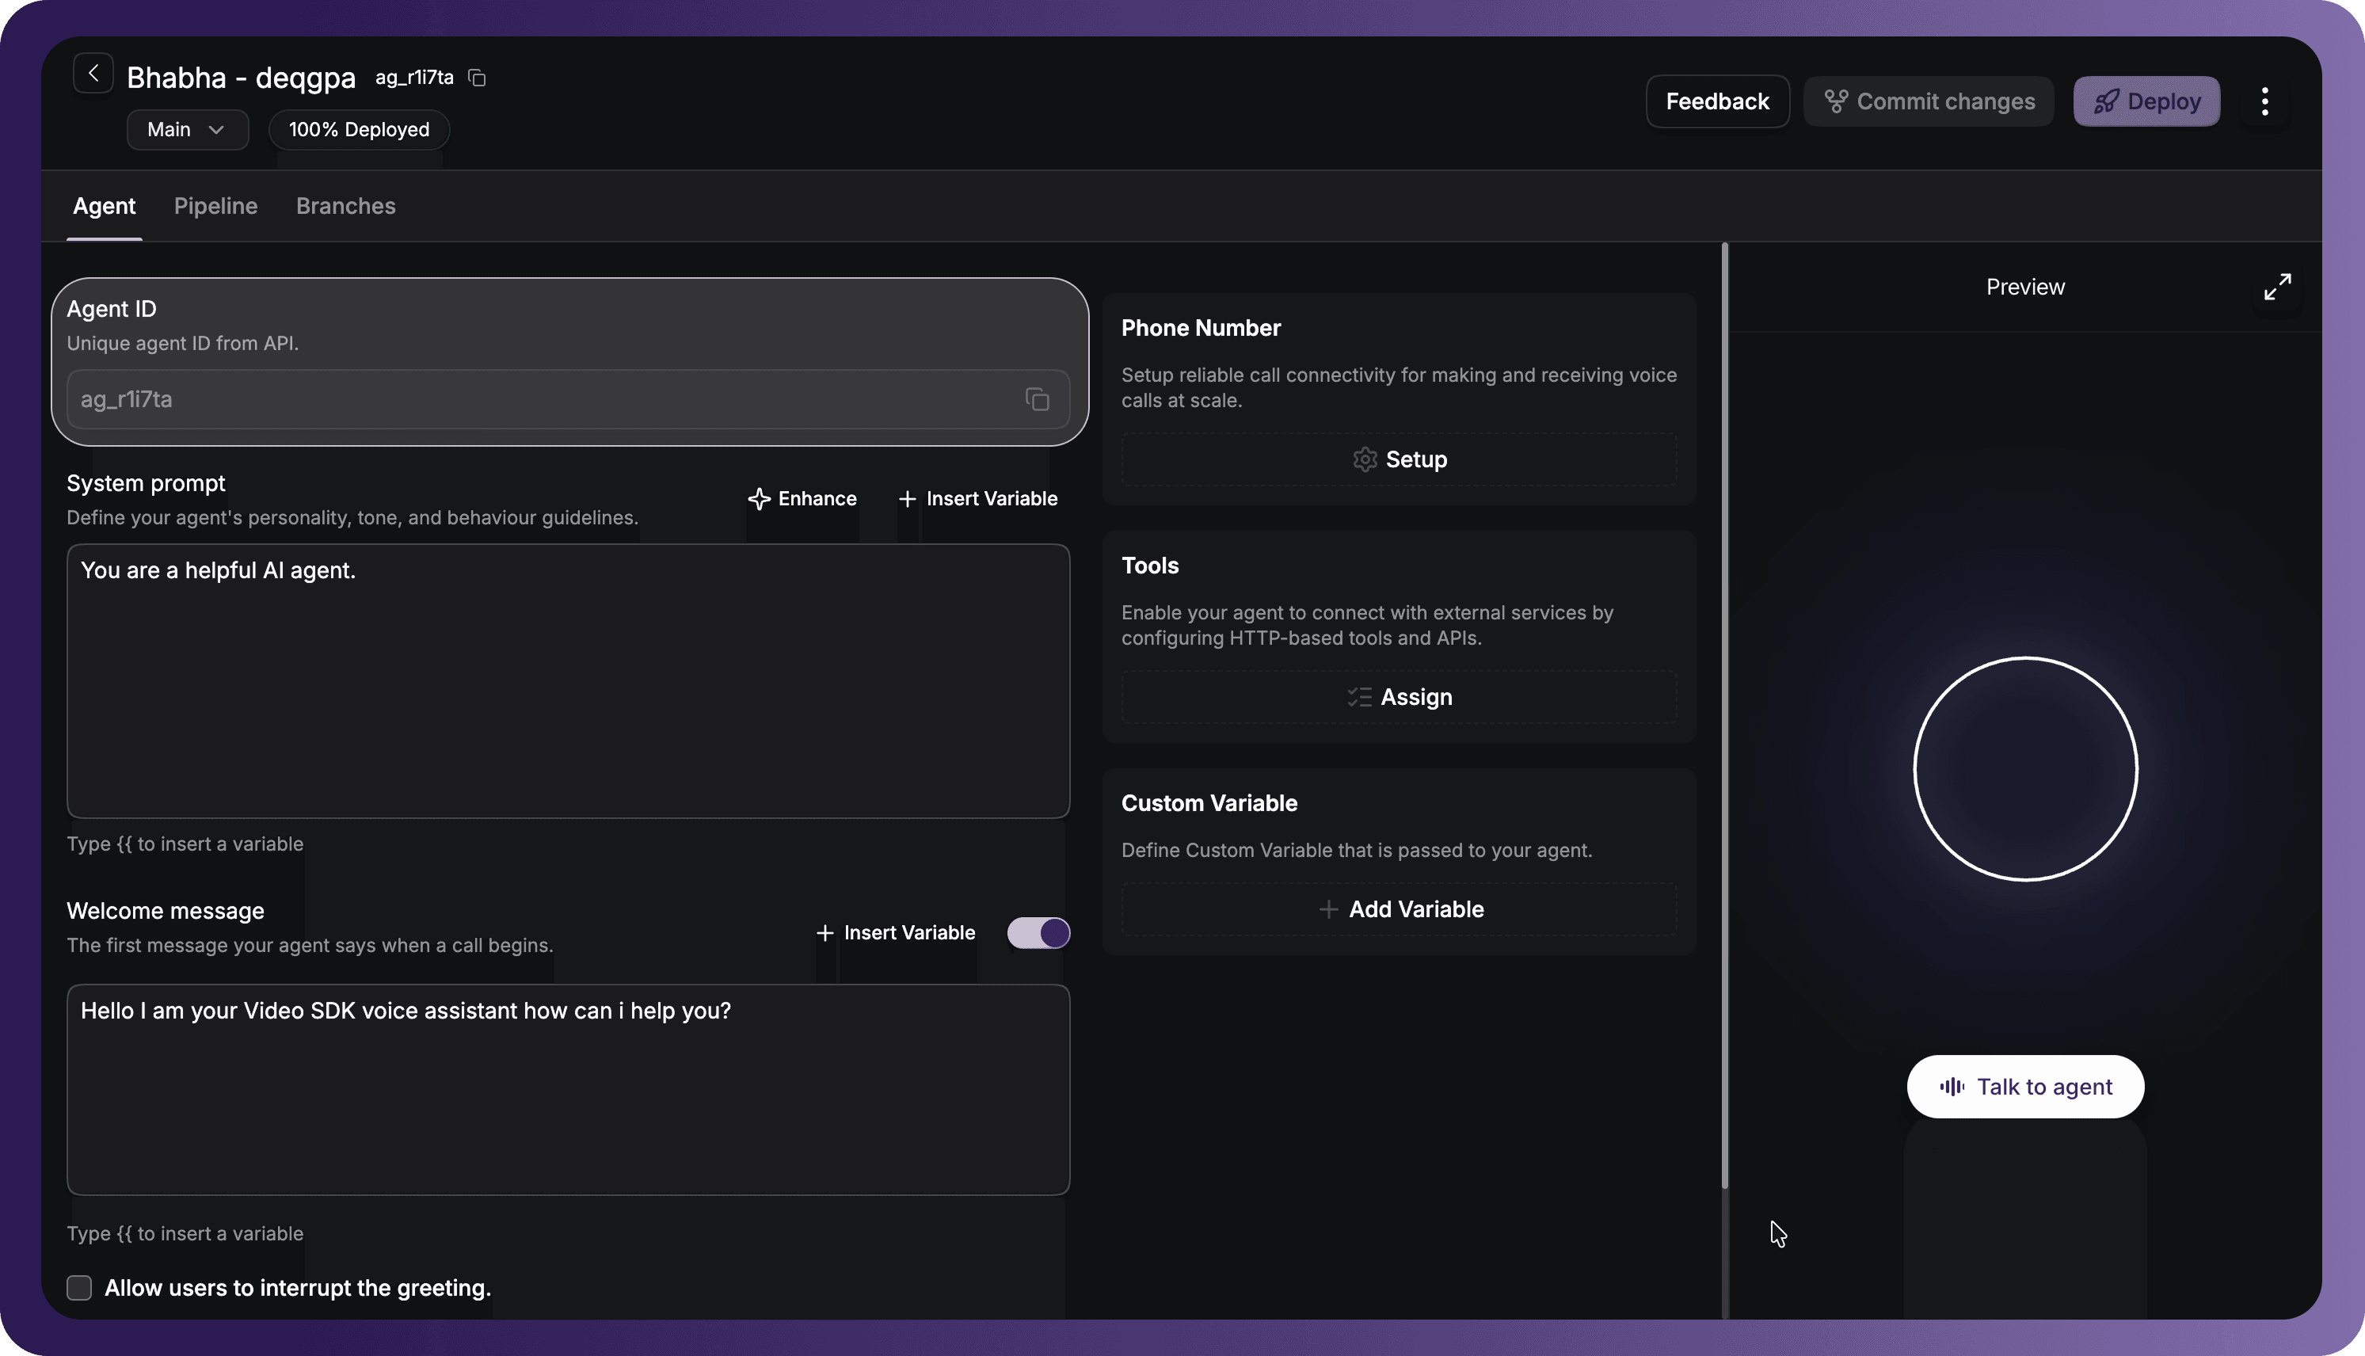The image size is (2365, 1356).
Task: Insert Variable into the system prompt
Action: point(977,499)
